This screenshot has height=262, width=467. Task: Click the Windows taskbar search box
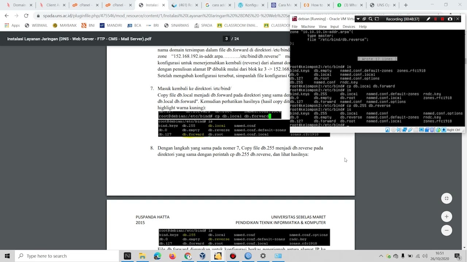67,256
